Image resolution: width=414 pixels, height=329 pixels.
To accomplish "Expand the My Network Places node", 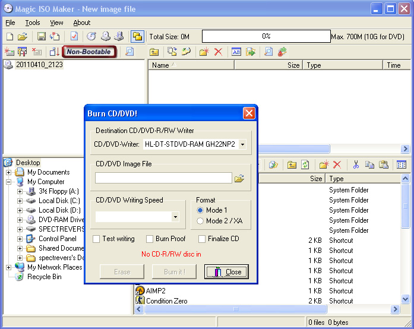I will coord(8,267).
